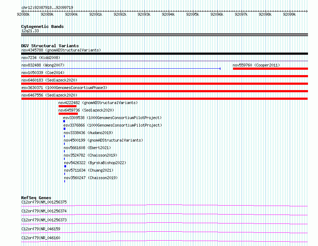
Task: Open variant nsv3524782 (Chaisson2019) label
Action: click(90, 155)
